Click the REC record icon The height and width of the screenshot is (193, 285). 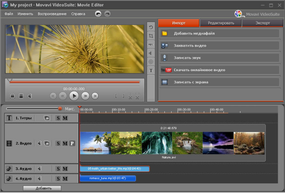[151, 44]
